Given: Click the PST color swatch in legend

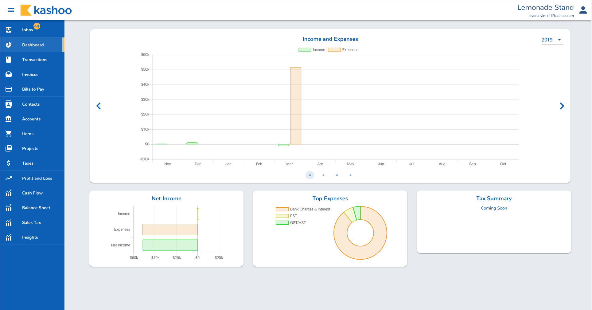Looking at the screenshot, I should pyautogui.click(x=282, y=216).
